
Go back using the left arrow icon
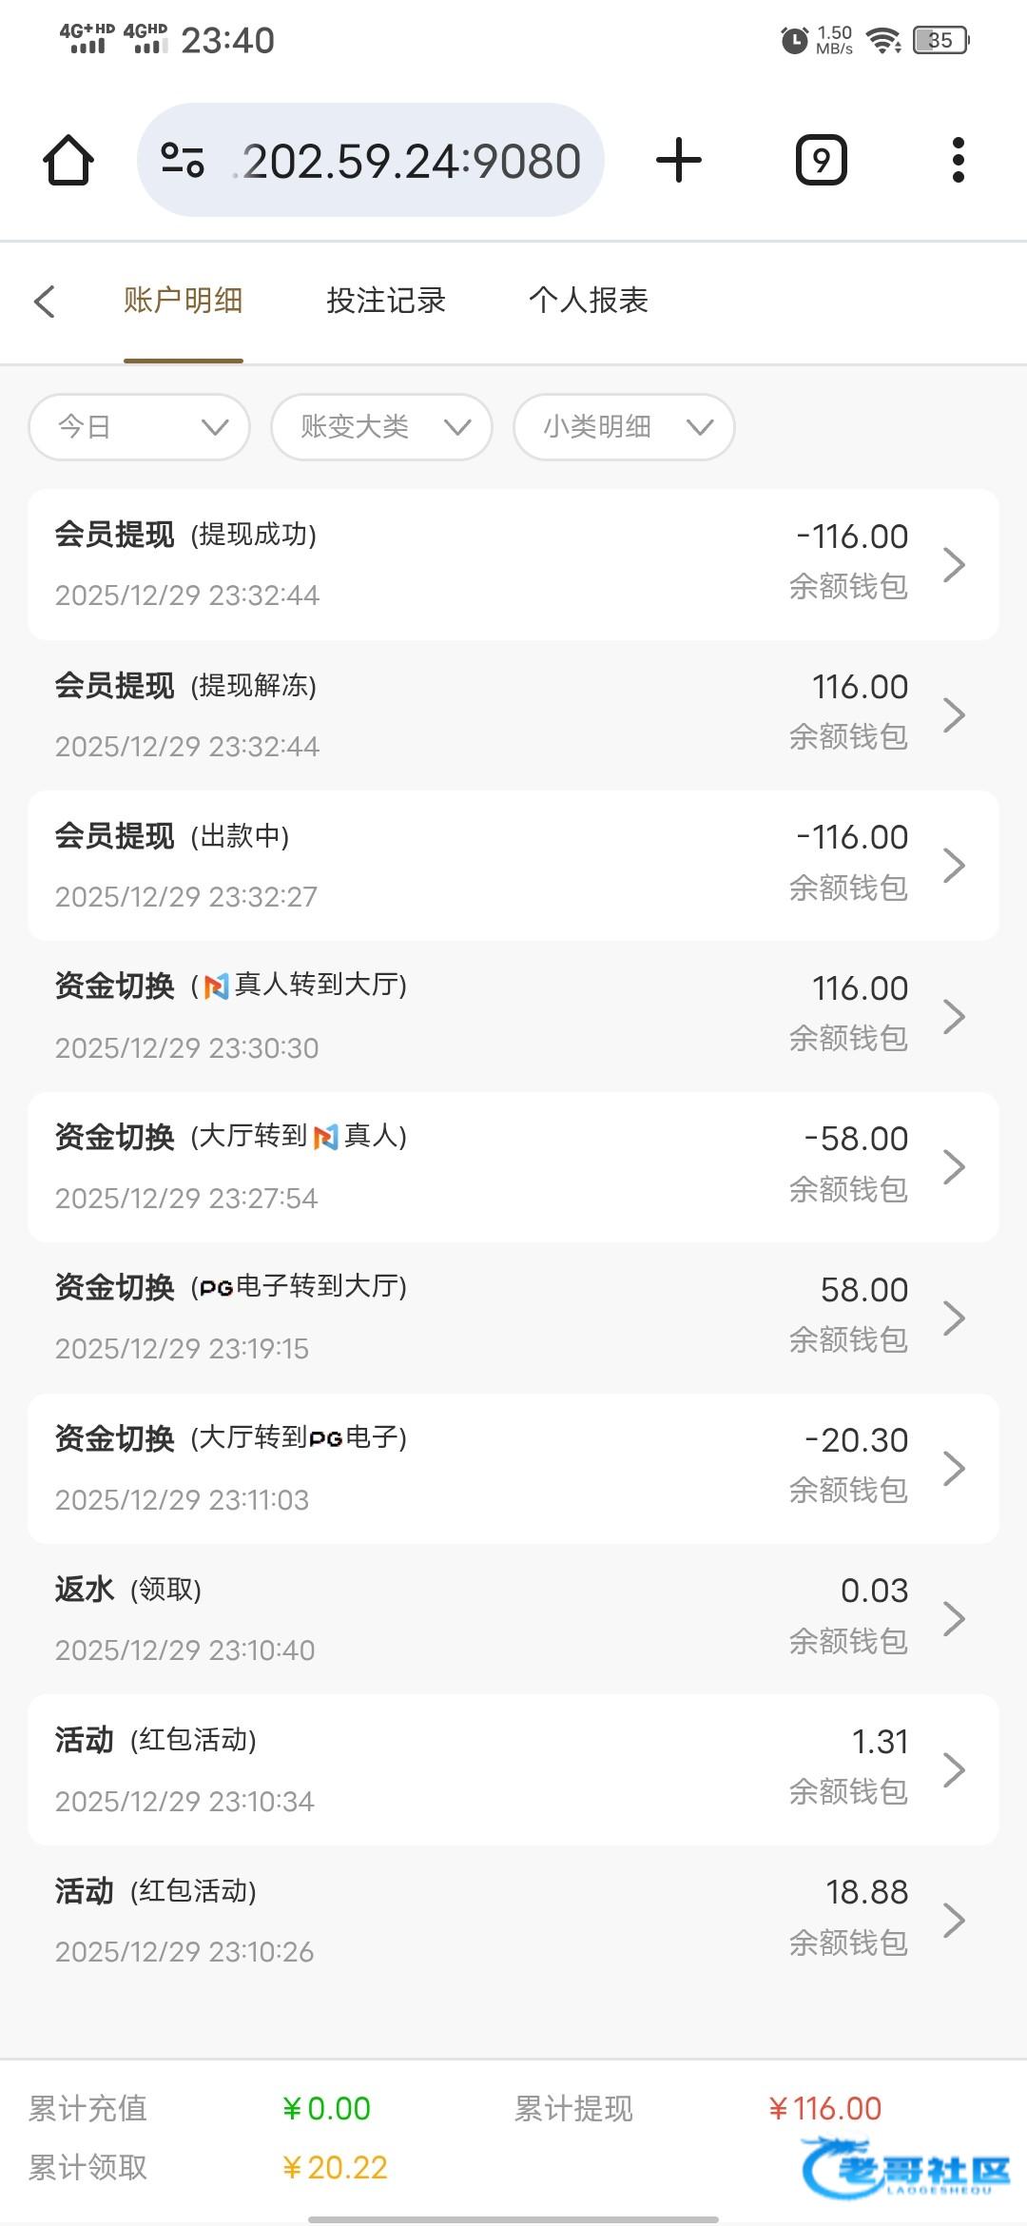45,302
